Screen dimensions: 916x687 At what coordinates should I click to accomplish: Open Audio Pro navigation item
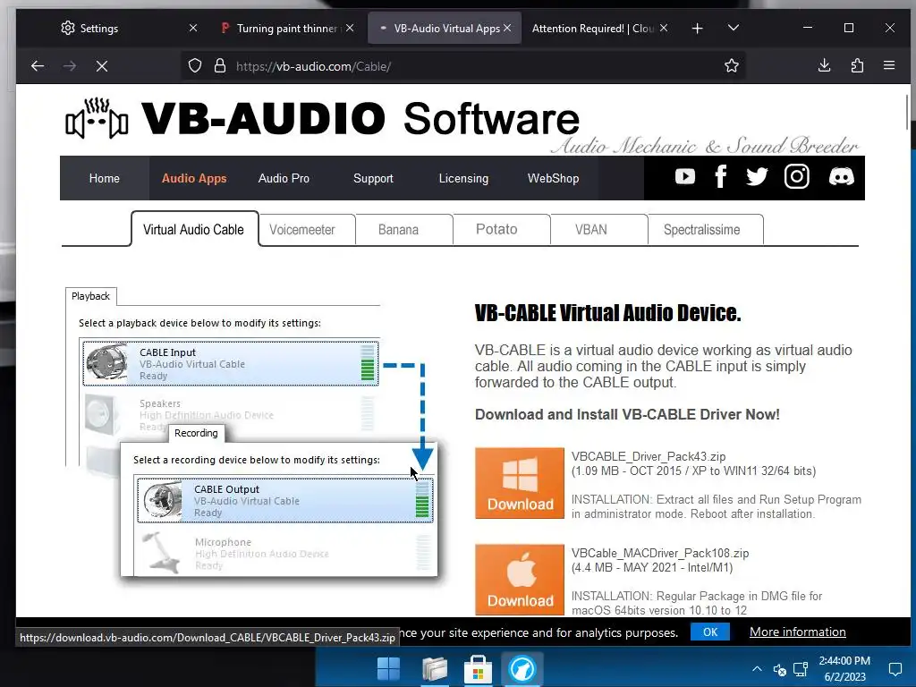(x=284, y=178)
